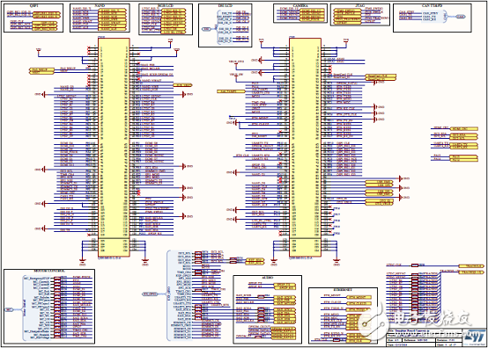Click the left yellow connector body
Screen dimensions: 488x348
[114, 148]
